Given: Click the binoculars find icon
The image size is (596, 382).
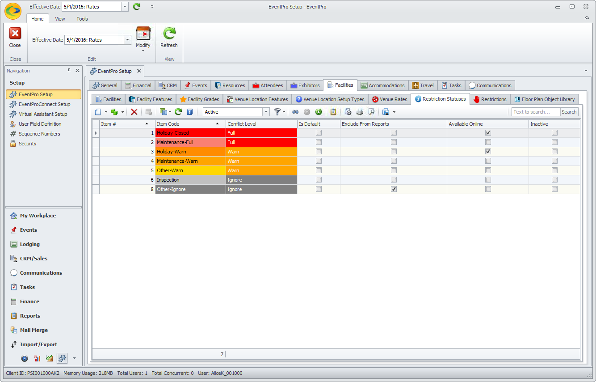Looking at the screenshot, I should [x=295, y=112].
